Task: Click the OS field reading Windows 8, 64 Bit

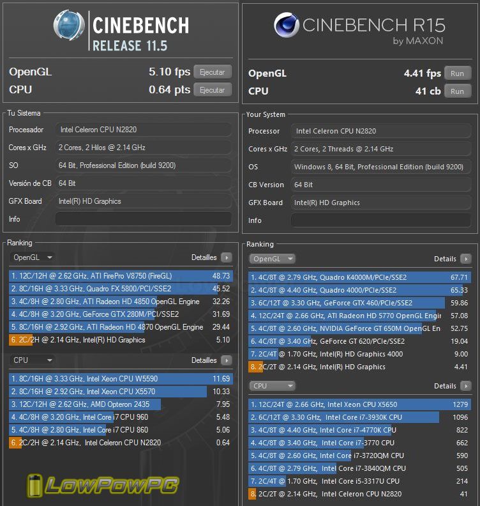Action: 381,167
